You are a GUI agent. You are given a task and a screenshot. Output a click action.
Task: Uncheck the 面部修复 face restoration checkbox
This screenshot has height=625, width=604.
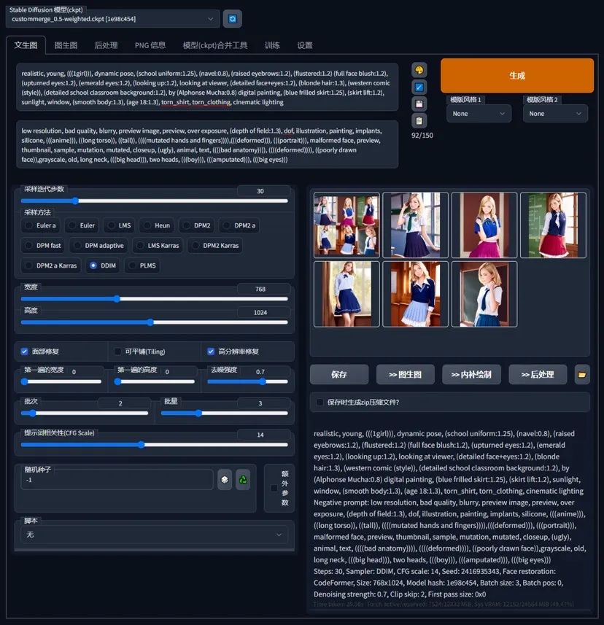[x=25, y=352]
